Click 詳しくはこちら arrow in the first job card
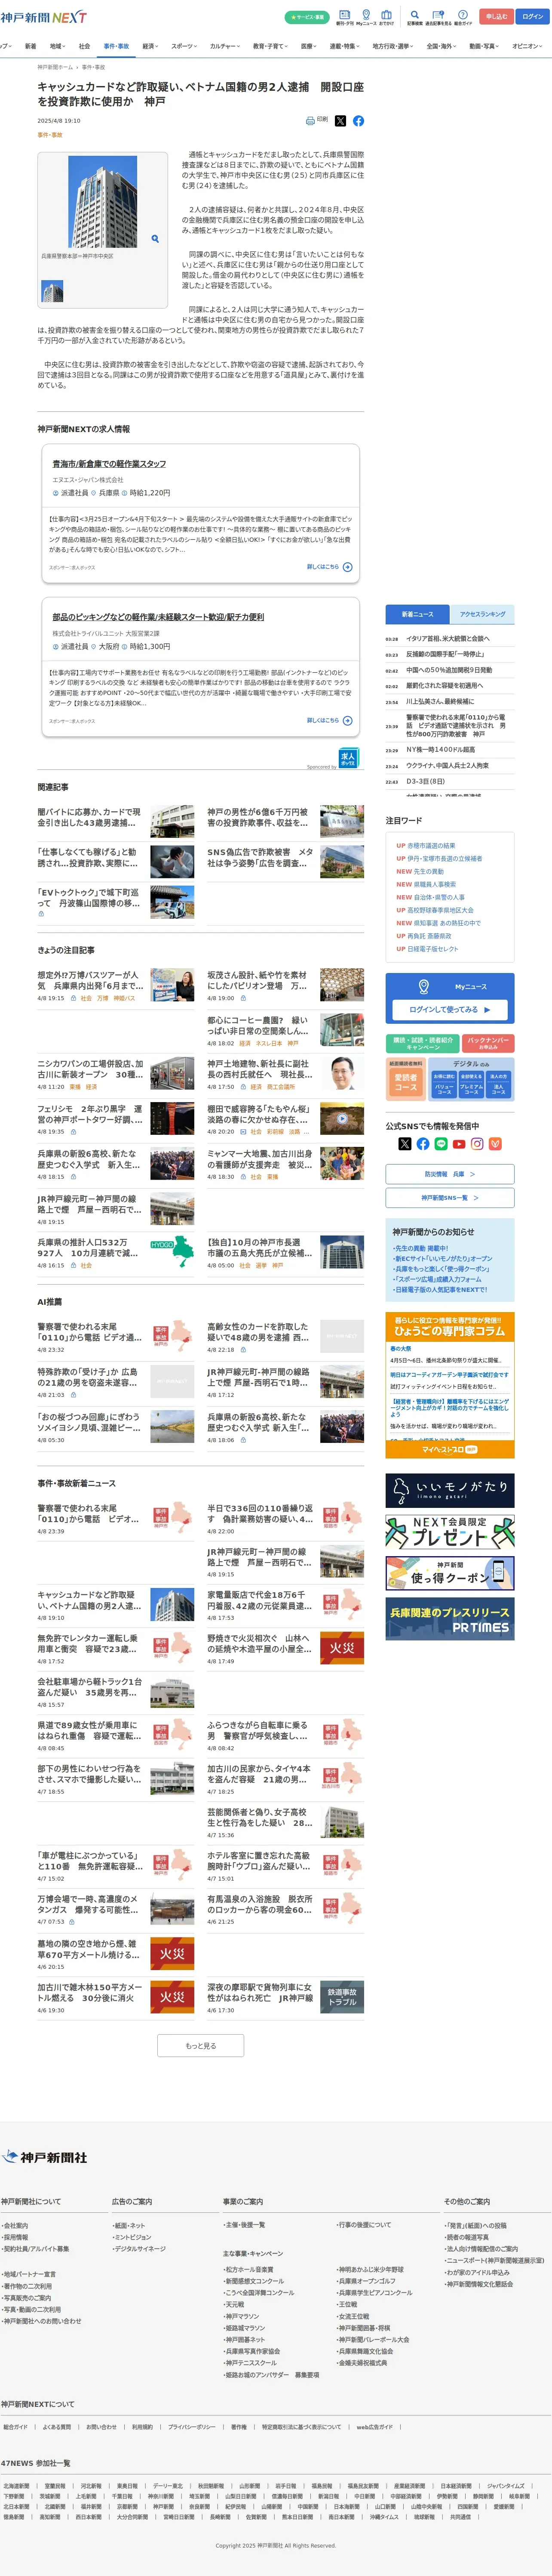Viewport: 552px width, 2576px height. [329, 567]
